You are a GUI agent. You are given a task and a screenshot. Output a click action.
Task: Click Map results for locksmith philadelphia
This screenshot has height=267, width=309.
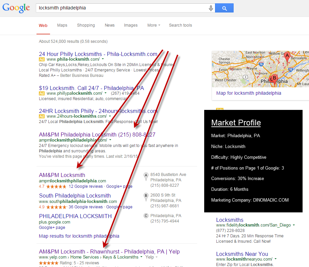point(79,236)
